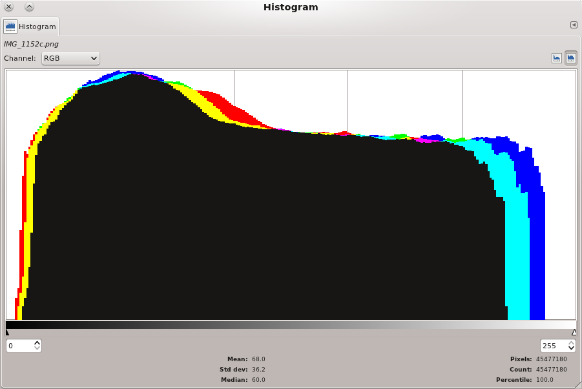
Task: Focus the lower range field showing 0
Action: coord(19,346)
